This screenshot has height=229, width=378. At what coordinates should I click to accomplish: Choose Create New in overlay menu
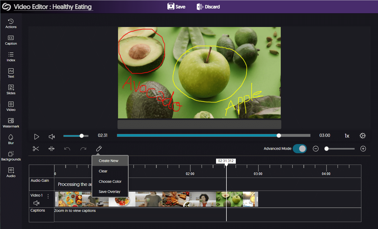coord(110,161)
